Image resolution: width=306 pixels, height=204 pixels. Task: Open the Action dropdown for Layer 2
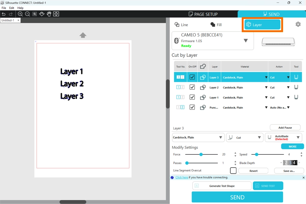[x=288, y=87]
